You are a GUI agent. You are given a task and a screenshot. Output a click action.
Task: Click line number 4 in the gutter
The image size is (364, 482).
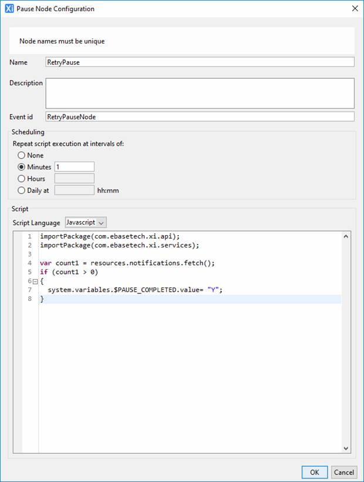click(x=29, y=263)
